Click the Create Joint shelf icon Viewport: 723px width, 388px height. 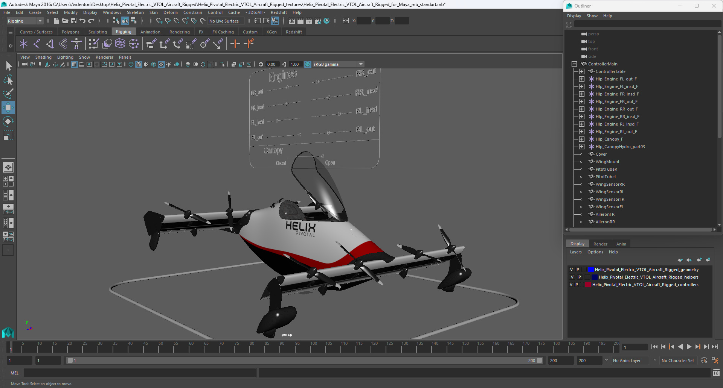tap(37, 44)
